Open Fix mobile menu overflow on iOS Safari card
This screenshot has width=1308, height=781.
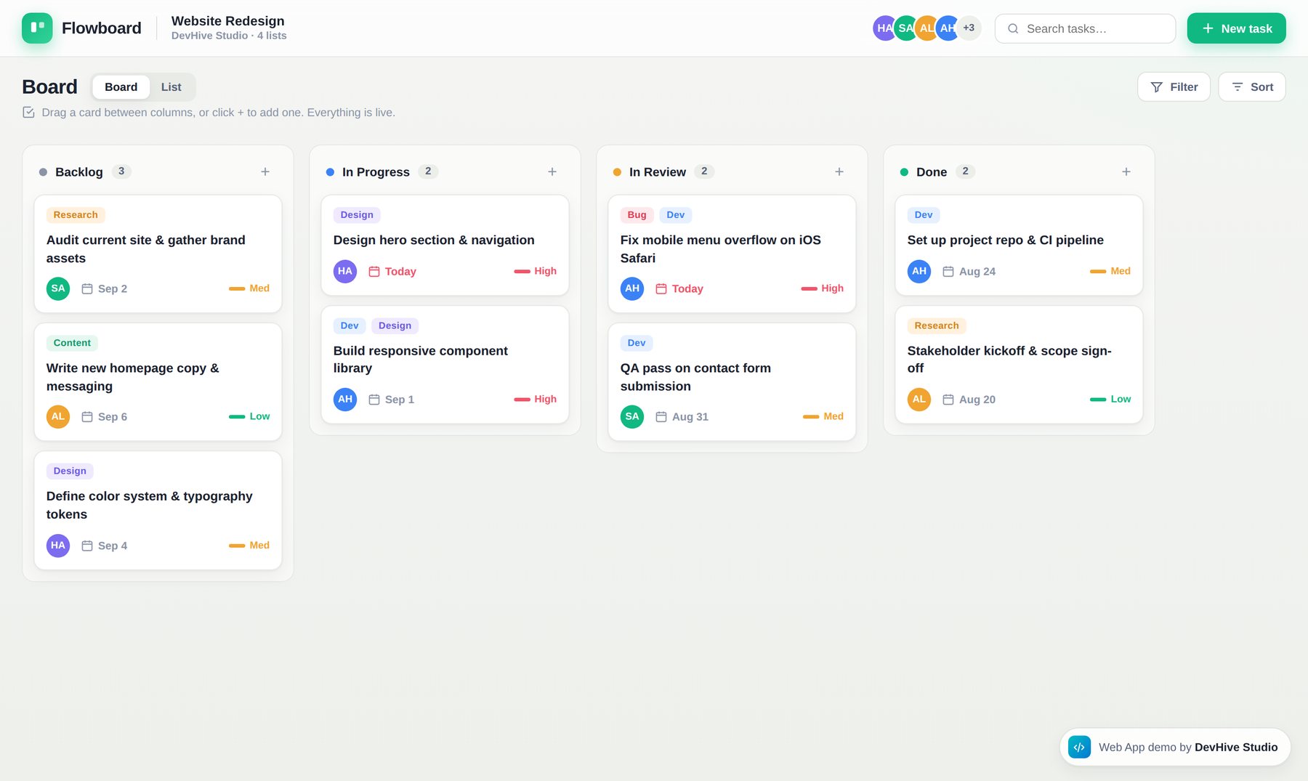point(732,254)
